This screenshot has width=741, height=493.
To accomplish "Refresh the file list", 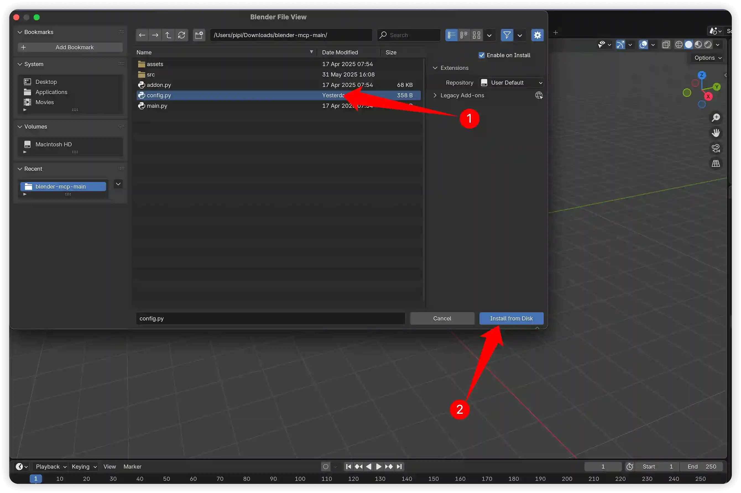I will (181, 35).
